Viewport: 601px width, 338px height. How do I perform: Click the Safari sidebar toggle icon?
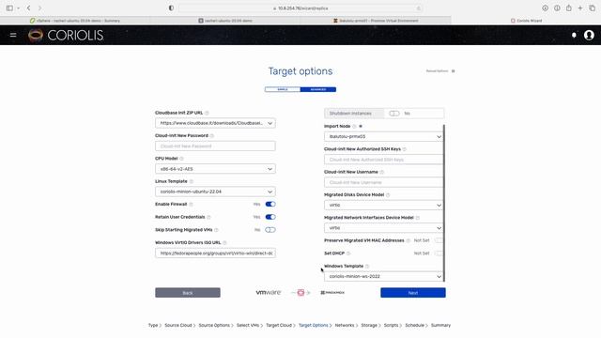9,8
